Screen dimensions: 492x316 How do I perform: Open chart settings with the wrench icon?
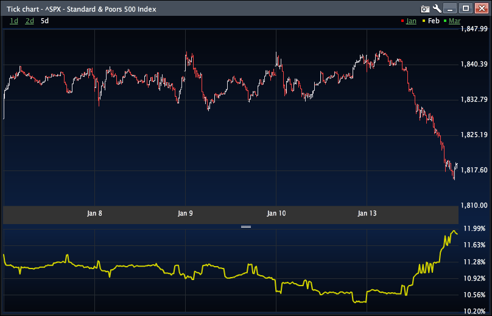point(436,9)
